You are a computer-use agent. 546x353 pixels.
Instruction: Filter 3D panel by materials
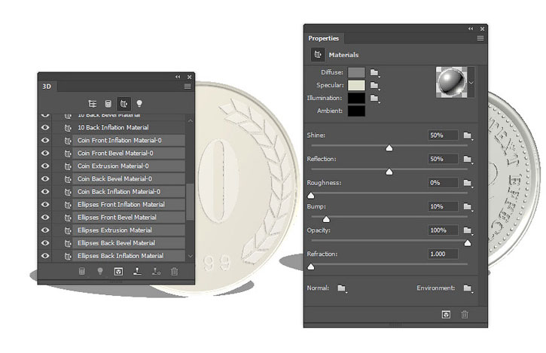124,103
